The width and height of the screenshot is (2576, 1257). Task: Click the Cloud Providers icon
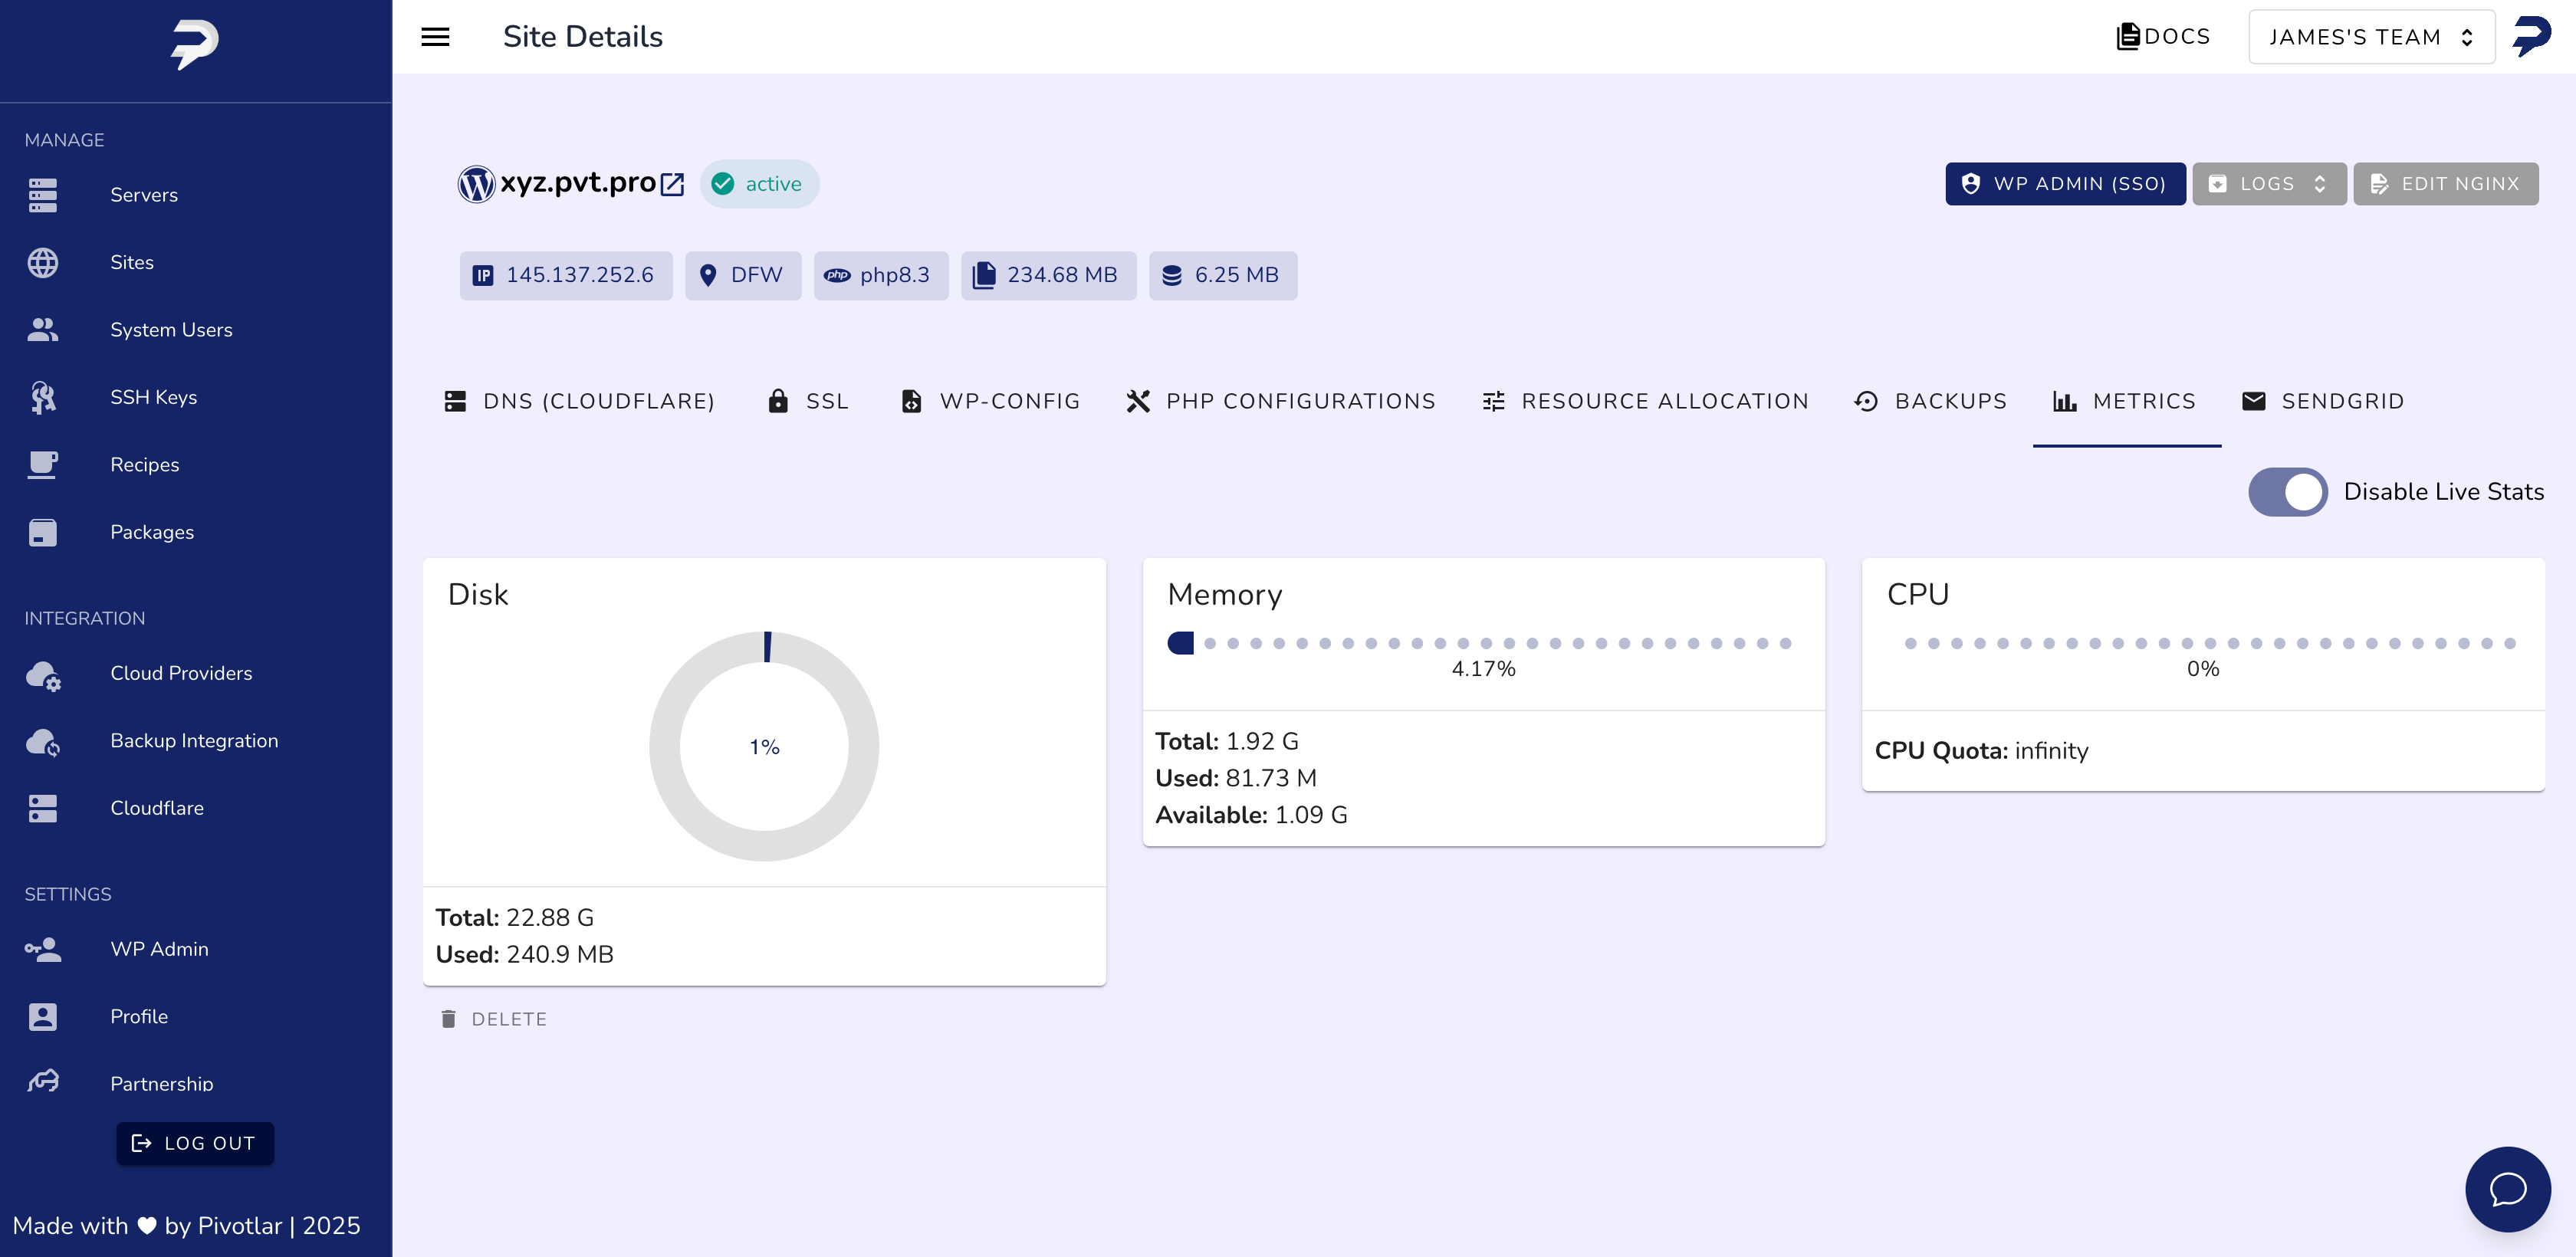[x=43, y=674]
